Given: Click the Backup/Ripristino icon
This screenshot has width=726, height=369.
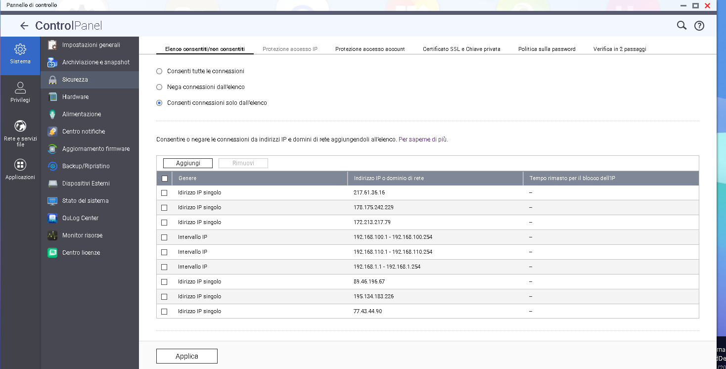Looking at the screenshot, I should 52,166.
